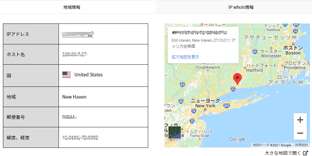Click the United States country text

(88, 75)
